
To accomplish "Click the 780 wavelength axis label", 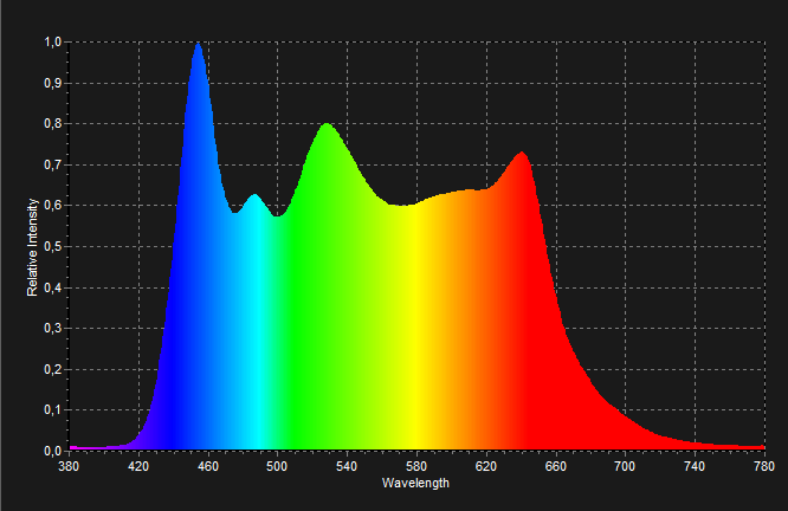I will point(764,466).
